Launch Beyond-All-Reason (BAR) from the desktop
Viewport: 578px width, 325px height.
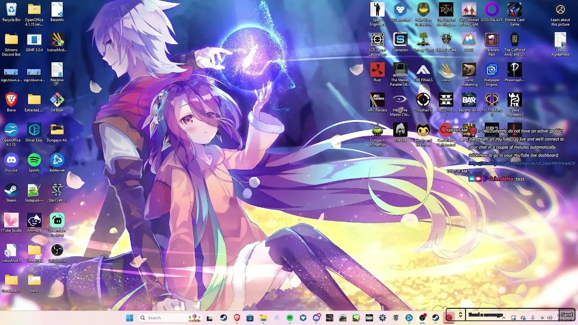469,103
